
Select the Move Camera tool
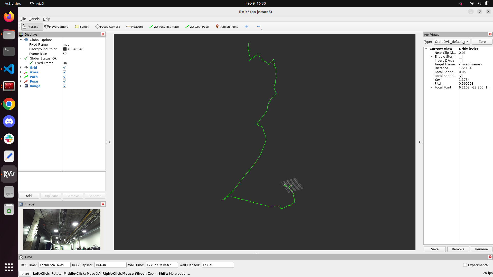point(56,27)
